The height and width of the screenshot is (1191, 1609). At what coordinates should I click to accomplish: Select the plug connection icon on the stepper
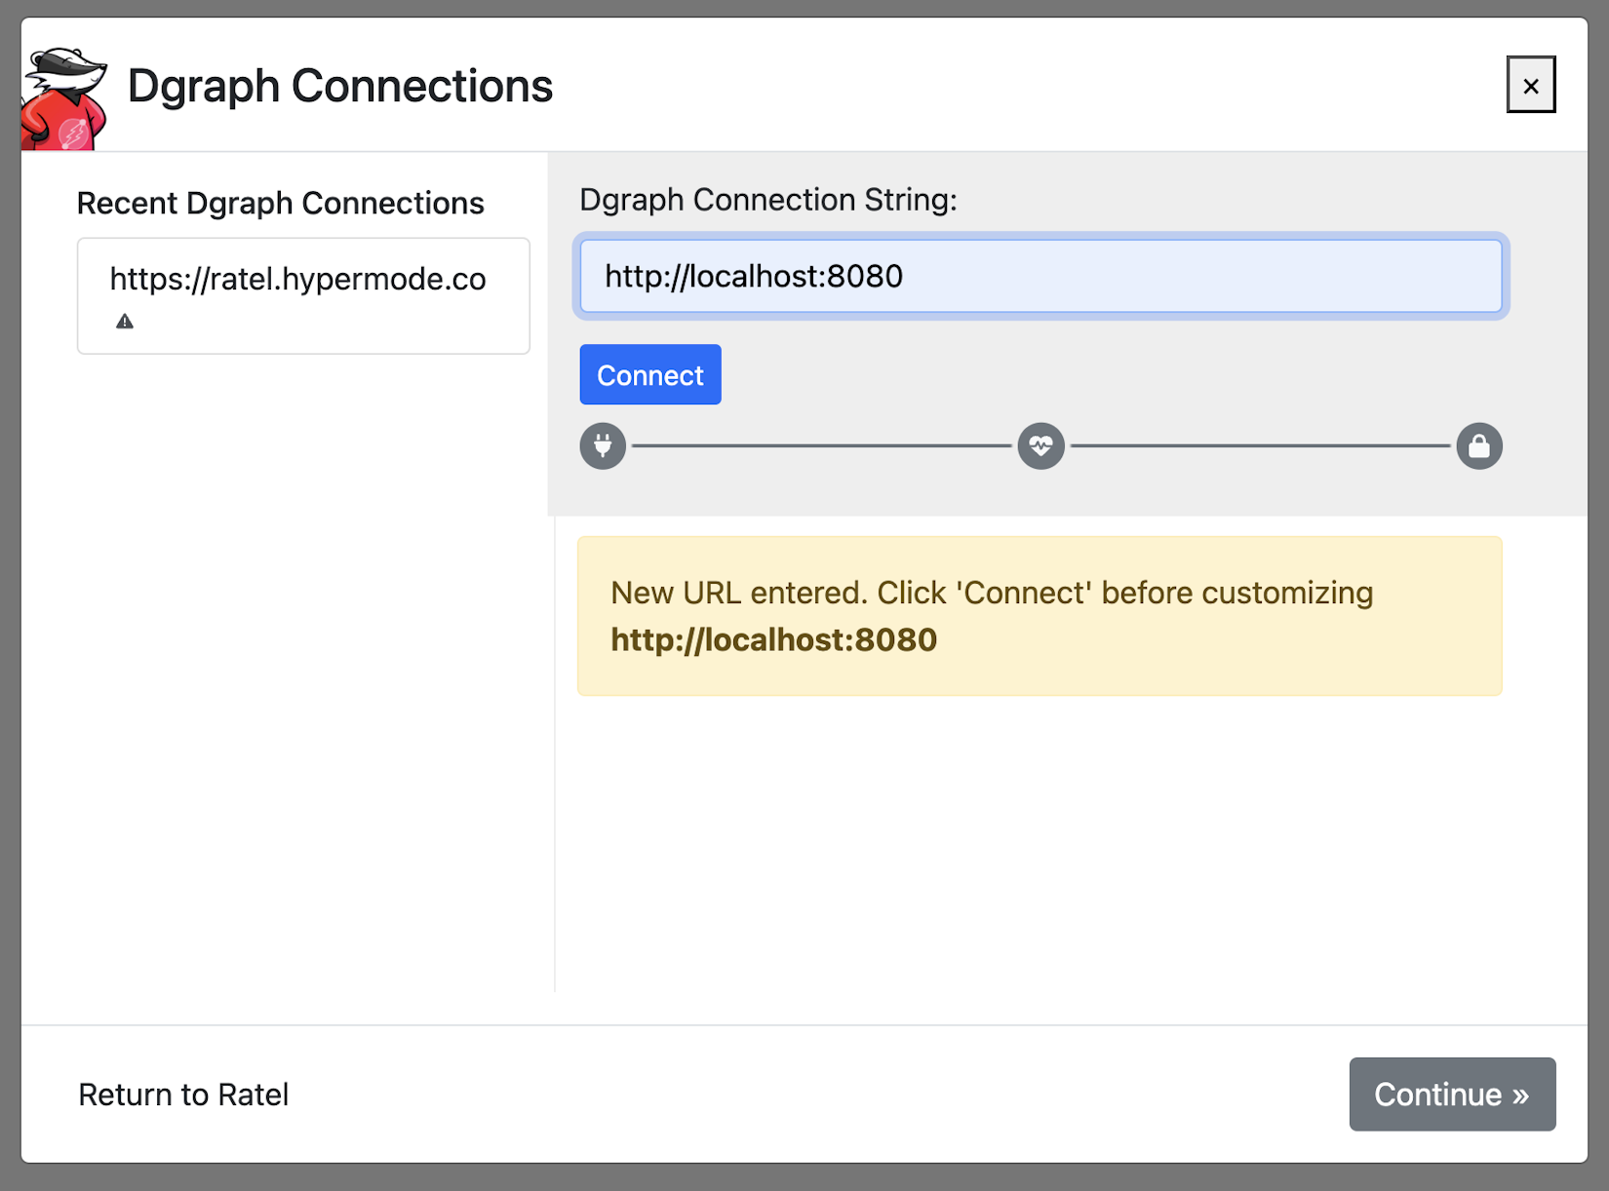tap(603, 445)
